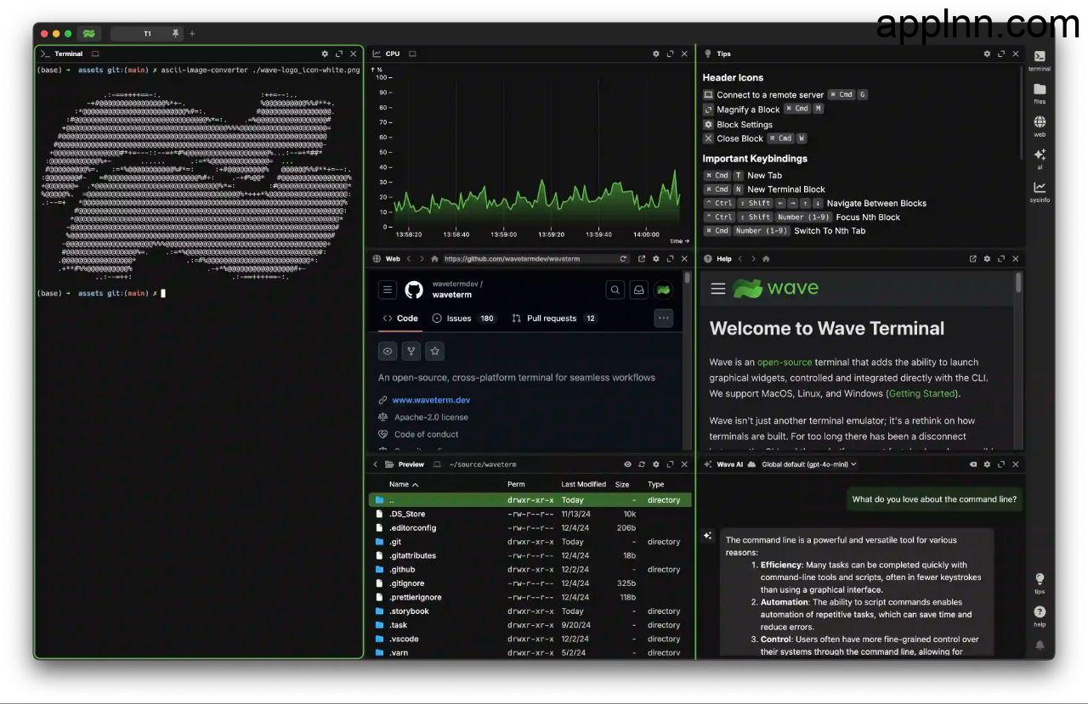Open the www.waveterm.dev link
Screen dimensions: 1088x704
(431, 400)
